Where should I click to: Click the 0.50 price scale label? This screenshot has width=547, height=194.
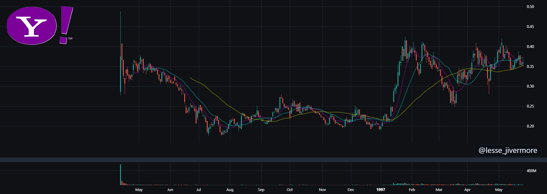pyautogui.click(x=530, y=7)
